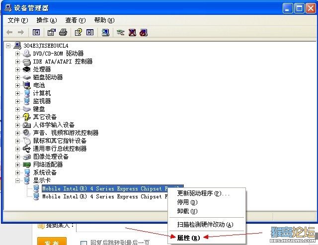Toggle the console tree pane icon
The height and width of the screenshot is (245, 318).
pyautogui.click(x=36, y=32)
